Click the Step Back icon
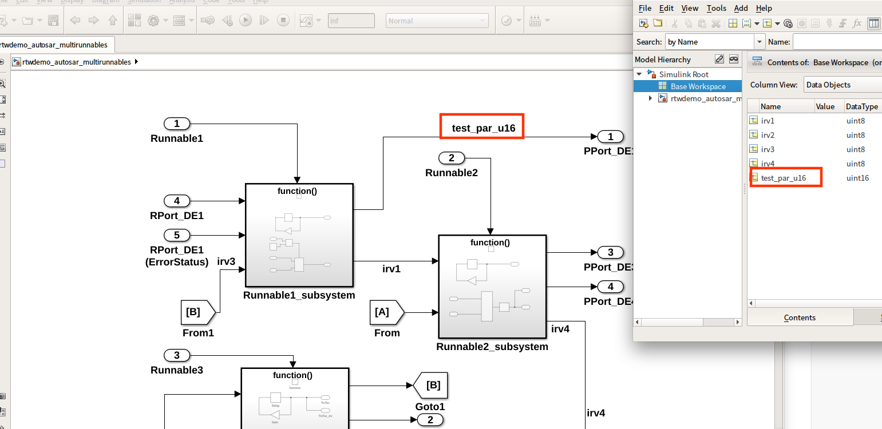The height and width of the screenshot is (429, 882). click(x=227, y=21)
